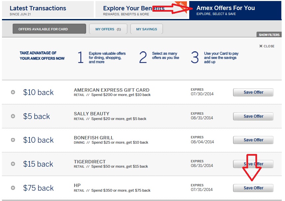Image resolution: width=285 pixels, height=201 pixels.
Task: Open the My Offers tab
Action: 108,29
